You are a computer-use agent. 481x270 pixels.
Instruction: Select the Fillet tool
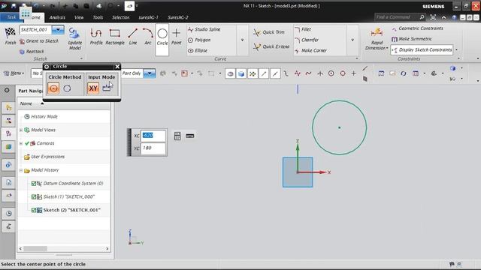(x=303, y=29)
